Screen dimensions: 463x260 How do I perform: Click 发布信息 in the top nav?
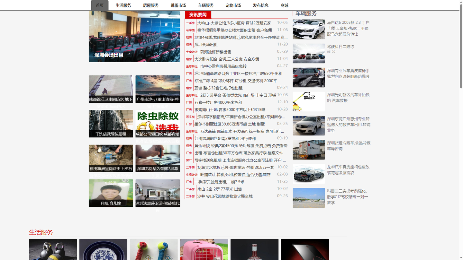[x=261, y=5]
